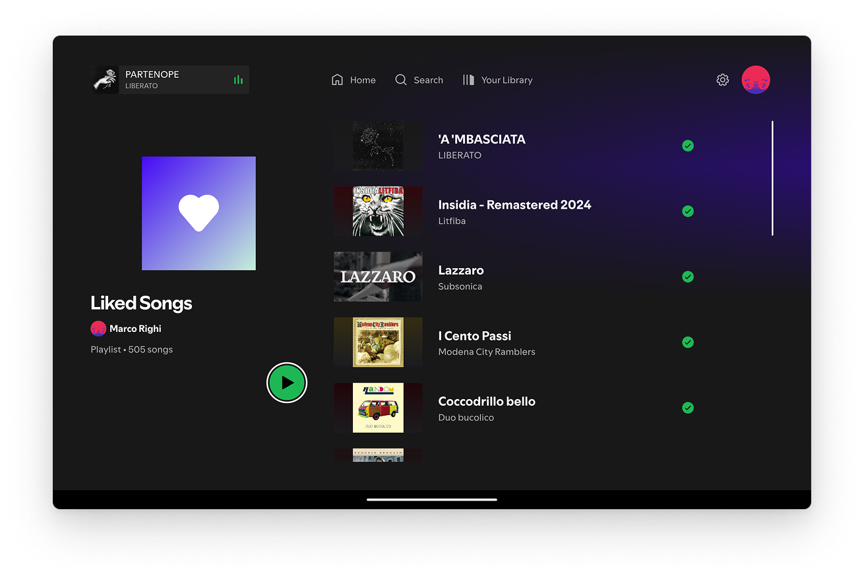The width and height of the screenshot is (864, 579).
Task: Click the 'A 'MBASCIATA album cover
Action: click(x=378, y=146)
